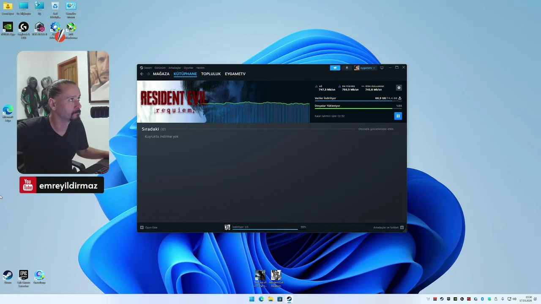Open the Windows Start menu
This screenshot has height=304, width=541.
(x=252, y=299)
